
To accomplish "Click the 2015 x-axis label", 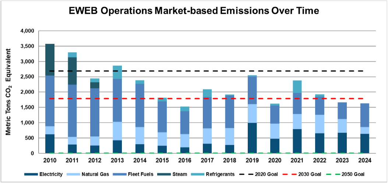I will point(162,161).
